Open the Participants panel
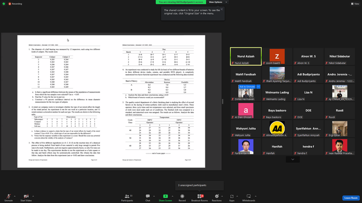The height and width of the screenshot is (203, 362). tap(127, 197)
